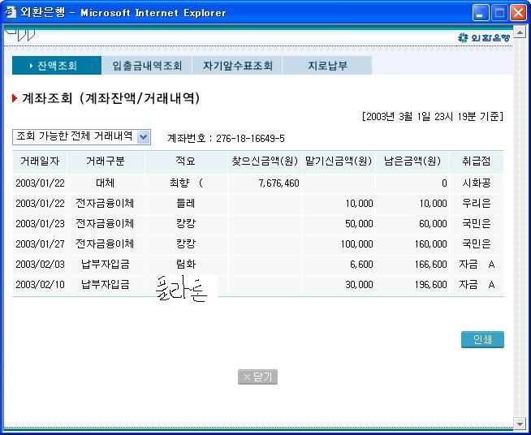
Task: Close the 외환은행 browser window
Action: [518, 13]
